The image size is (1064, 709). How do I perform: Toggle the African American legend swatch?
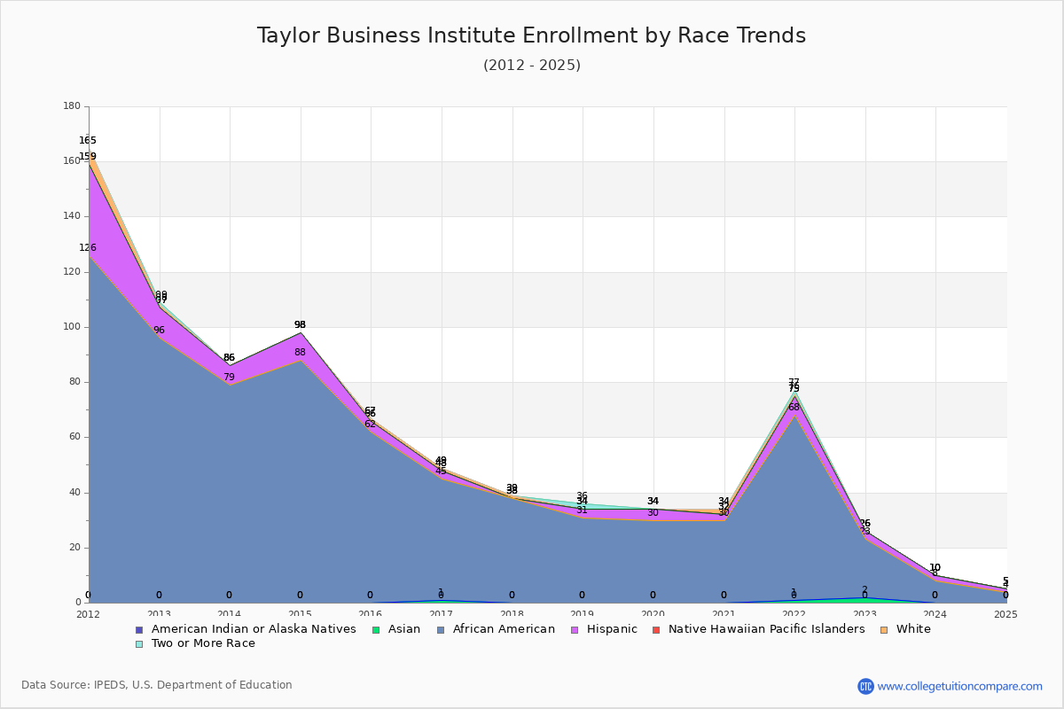[440, 630]
